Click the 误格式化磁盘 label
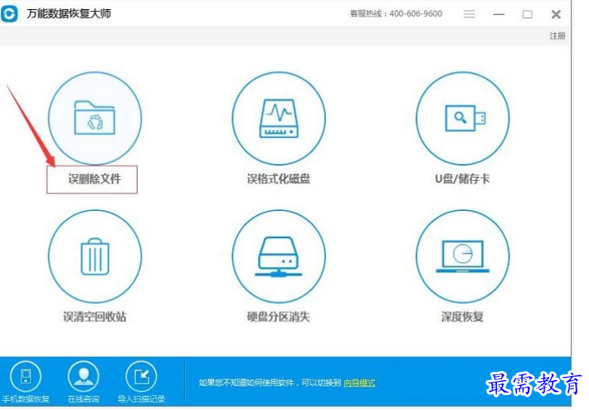Image resolution: width=589 pixels, height=410 pixels. pos(279,179)
